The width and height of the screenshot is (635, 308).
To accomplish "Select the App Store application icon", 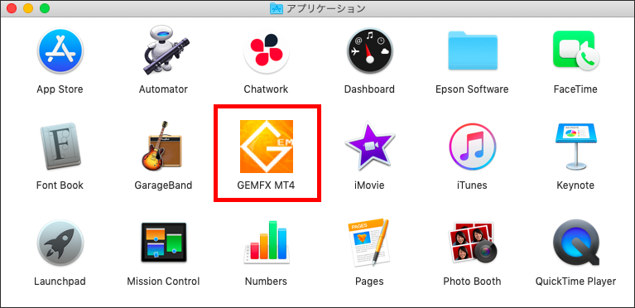I will pyautogui.click(x=60, y=51).
